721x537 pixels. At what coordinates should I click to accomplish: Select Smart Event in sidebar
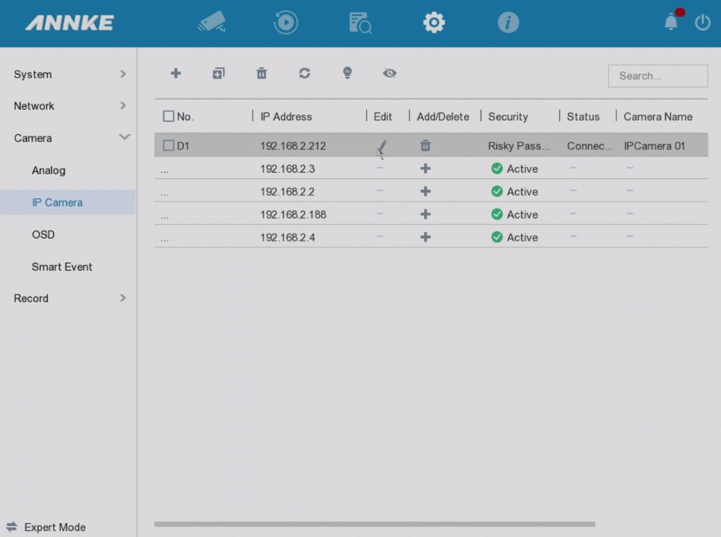[x=62, y=267]
